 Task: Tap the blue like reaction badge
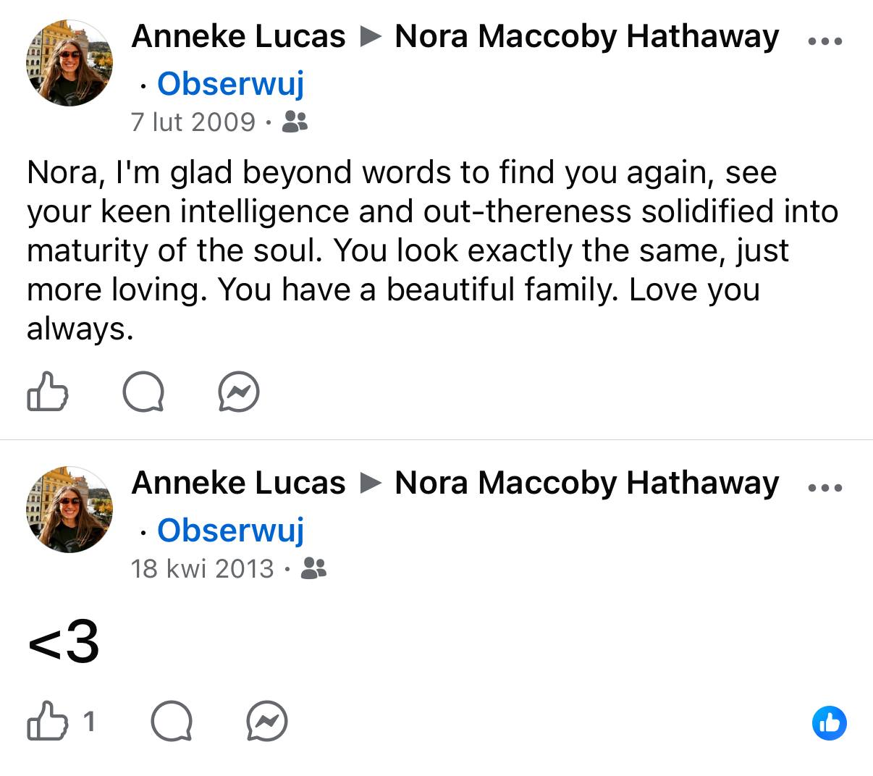(829, 722)
